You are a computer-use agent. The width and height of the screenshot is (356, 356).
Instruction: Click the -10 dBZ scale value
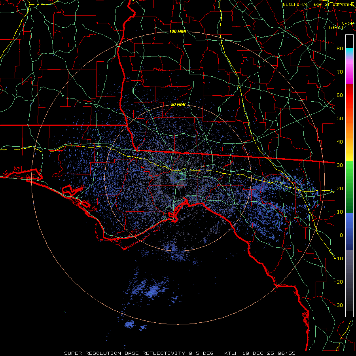[339, 259]
